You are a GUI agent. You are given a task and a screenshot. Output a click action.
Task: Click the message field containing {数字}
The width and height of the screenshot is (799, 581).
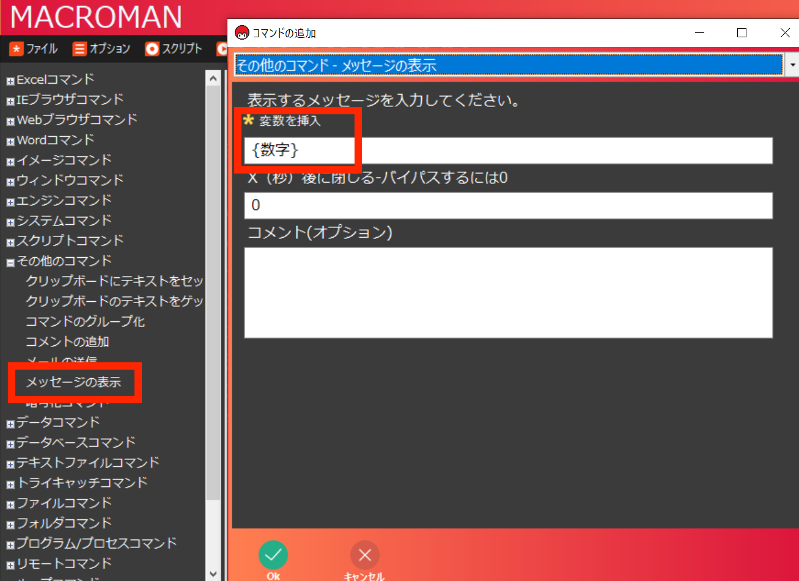tap(508, 150)
